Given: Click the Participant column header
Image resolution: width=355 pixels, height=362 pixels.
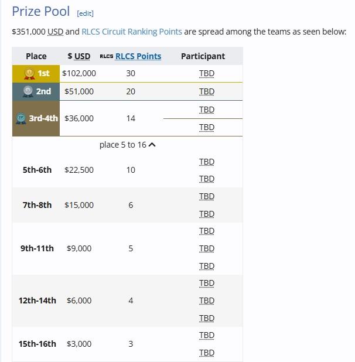Looking at the screenshot, I should (x=203, y=56).
